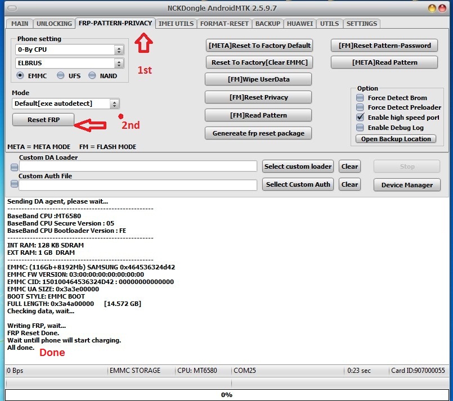Open the SETTINGS tab
This screenshot has height=401, width=453.
click(x=362, y=24)
